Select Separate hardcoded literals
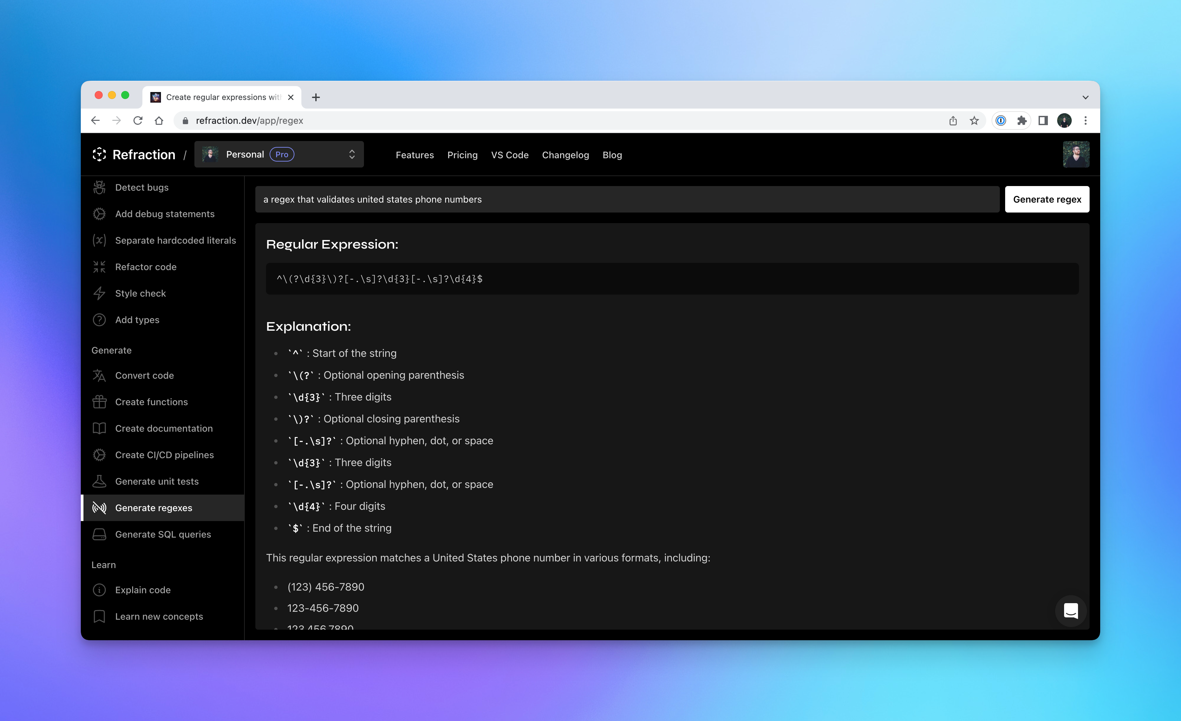Viewport: 1181px width, 721px height. (x=176, y=240)
